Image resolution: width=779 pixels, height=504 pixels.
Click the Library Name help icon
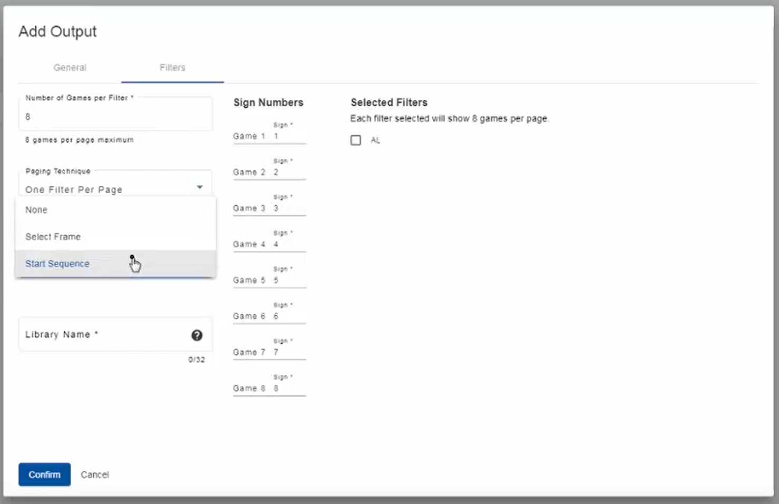[197, 335]
